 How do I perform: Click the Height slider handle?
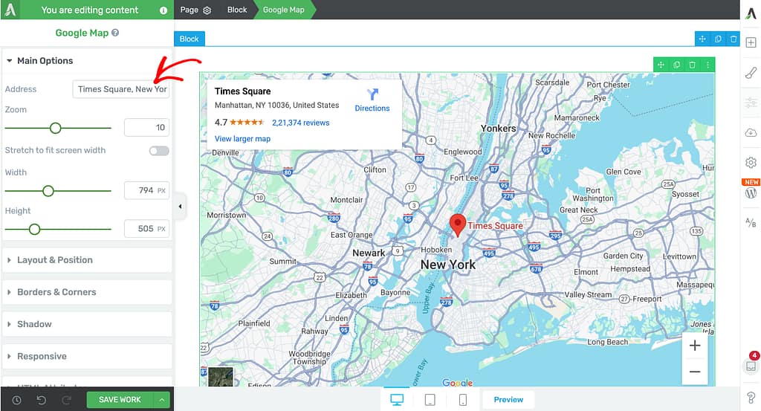tap(34, 230)
